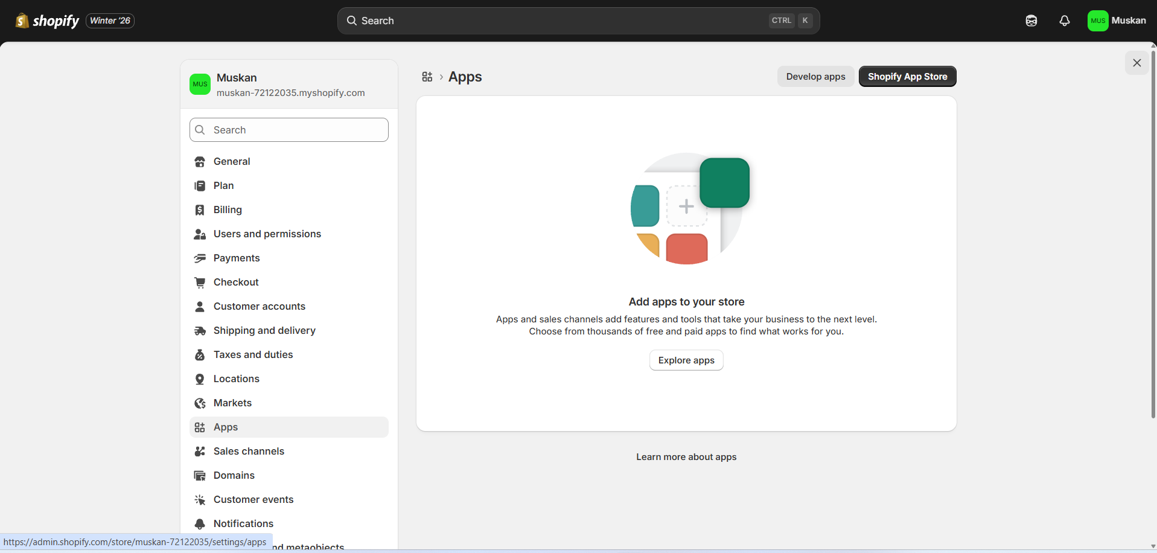Follow the Learn more about apps link
Screen dimensions: 1157x553
coord(686,457)
